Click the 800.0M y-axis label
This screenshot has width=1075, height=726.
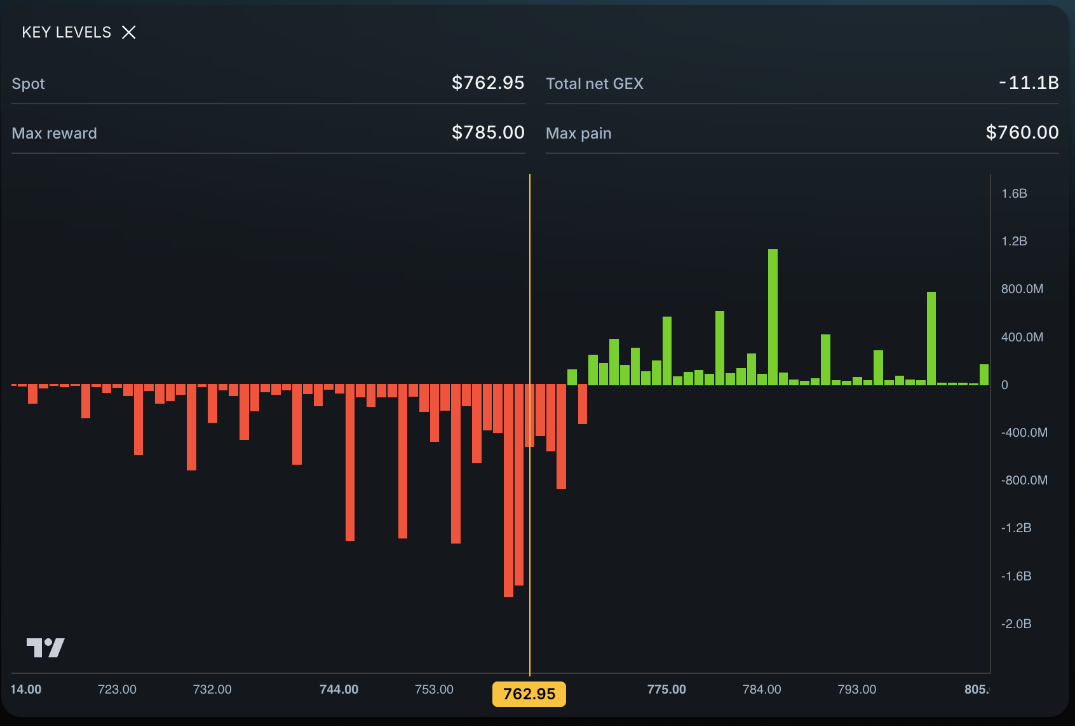(x=1022, y=289)
